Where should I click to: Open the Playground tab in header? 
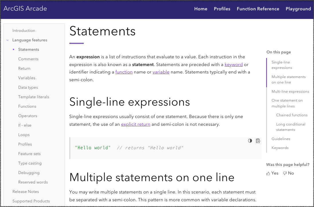[x=298, y=9]
